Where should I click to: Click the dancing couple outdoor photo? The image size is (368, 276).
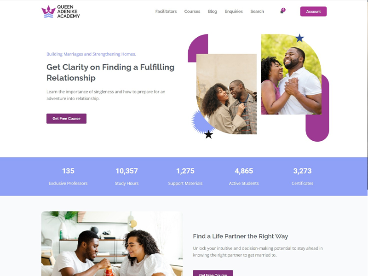(291, 74)
